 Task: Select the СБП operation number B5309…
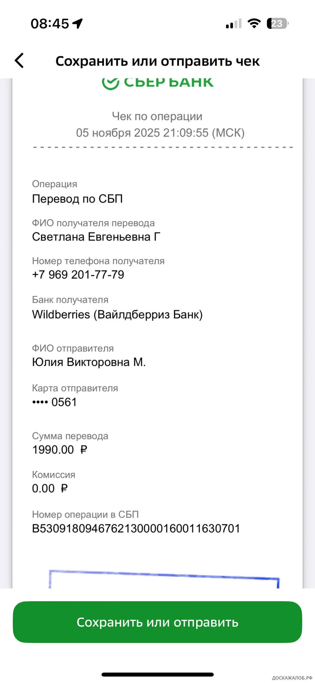pyautogui.click(x=136, y=528)
